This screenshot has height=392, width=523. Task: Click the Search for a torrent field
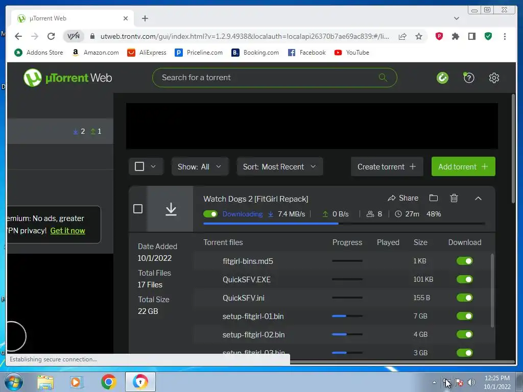tap(274, 78)
